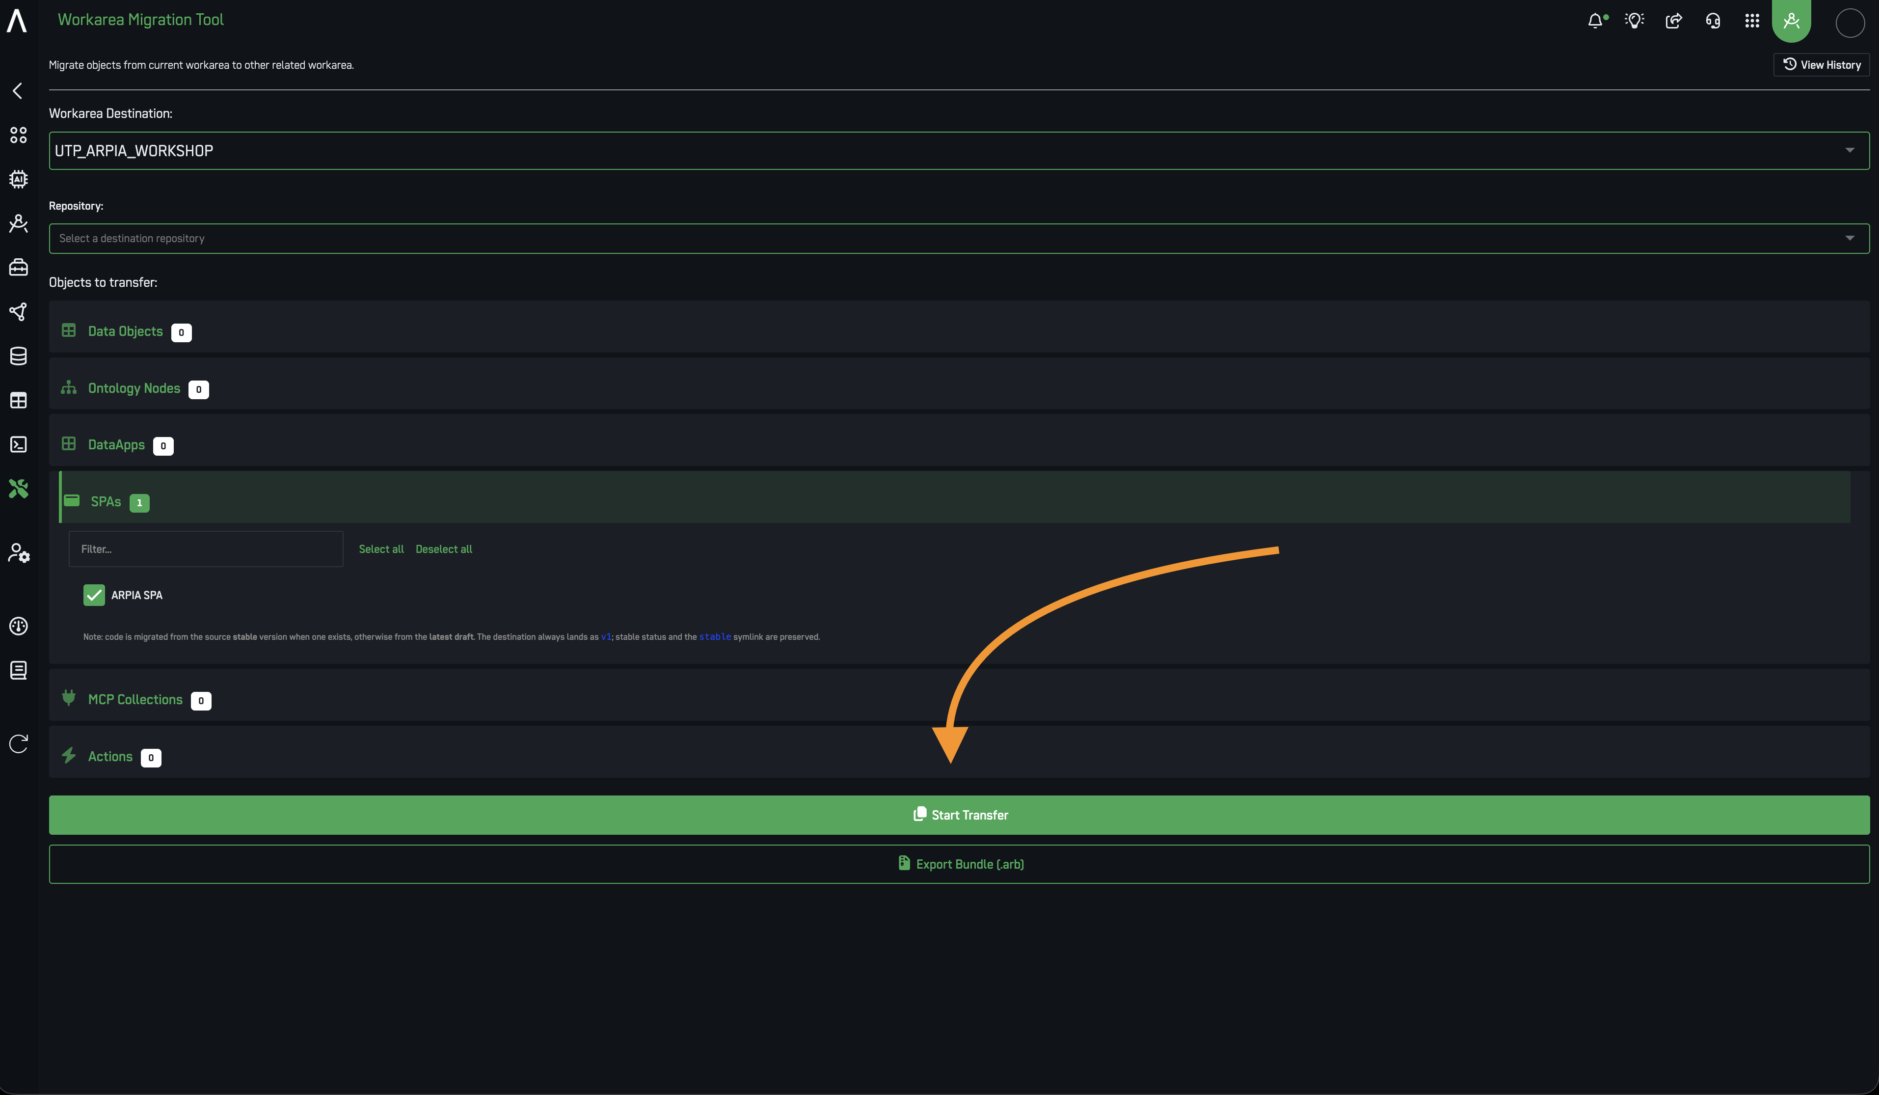Click the share export icon in header
This screenshot has width=1879, height=1095.
click(x=1674, y=21)
